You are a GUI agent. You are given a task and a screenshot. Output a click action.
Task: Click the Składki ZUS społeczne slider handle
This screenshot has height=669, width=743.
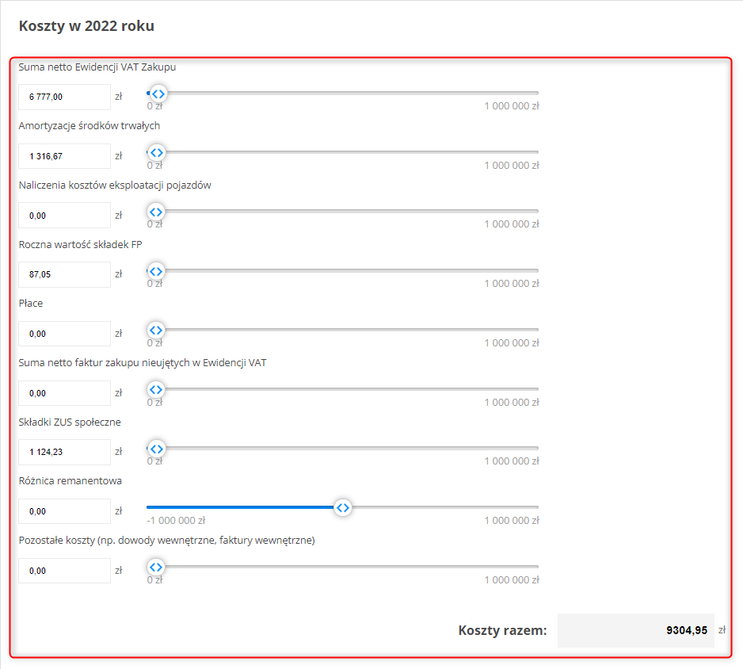click(x=156, y=449)
